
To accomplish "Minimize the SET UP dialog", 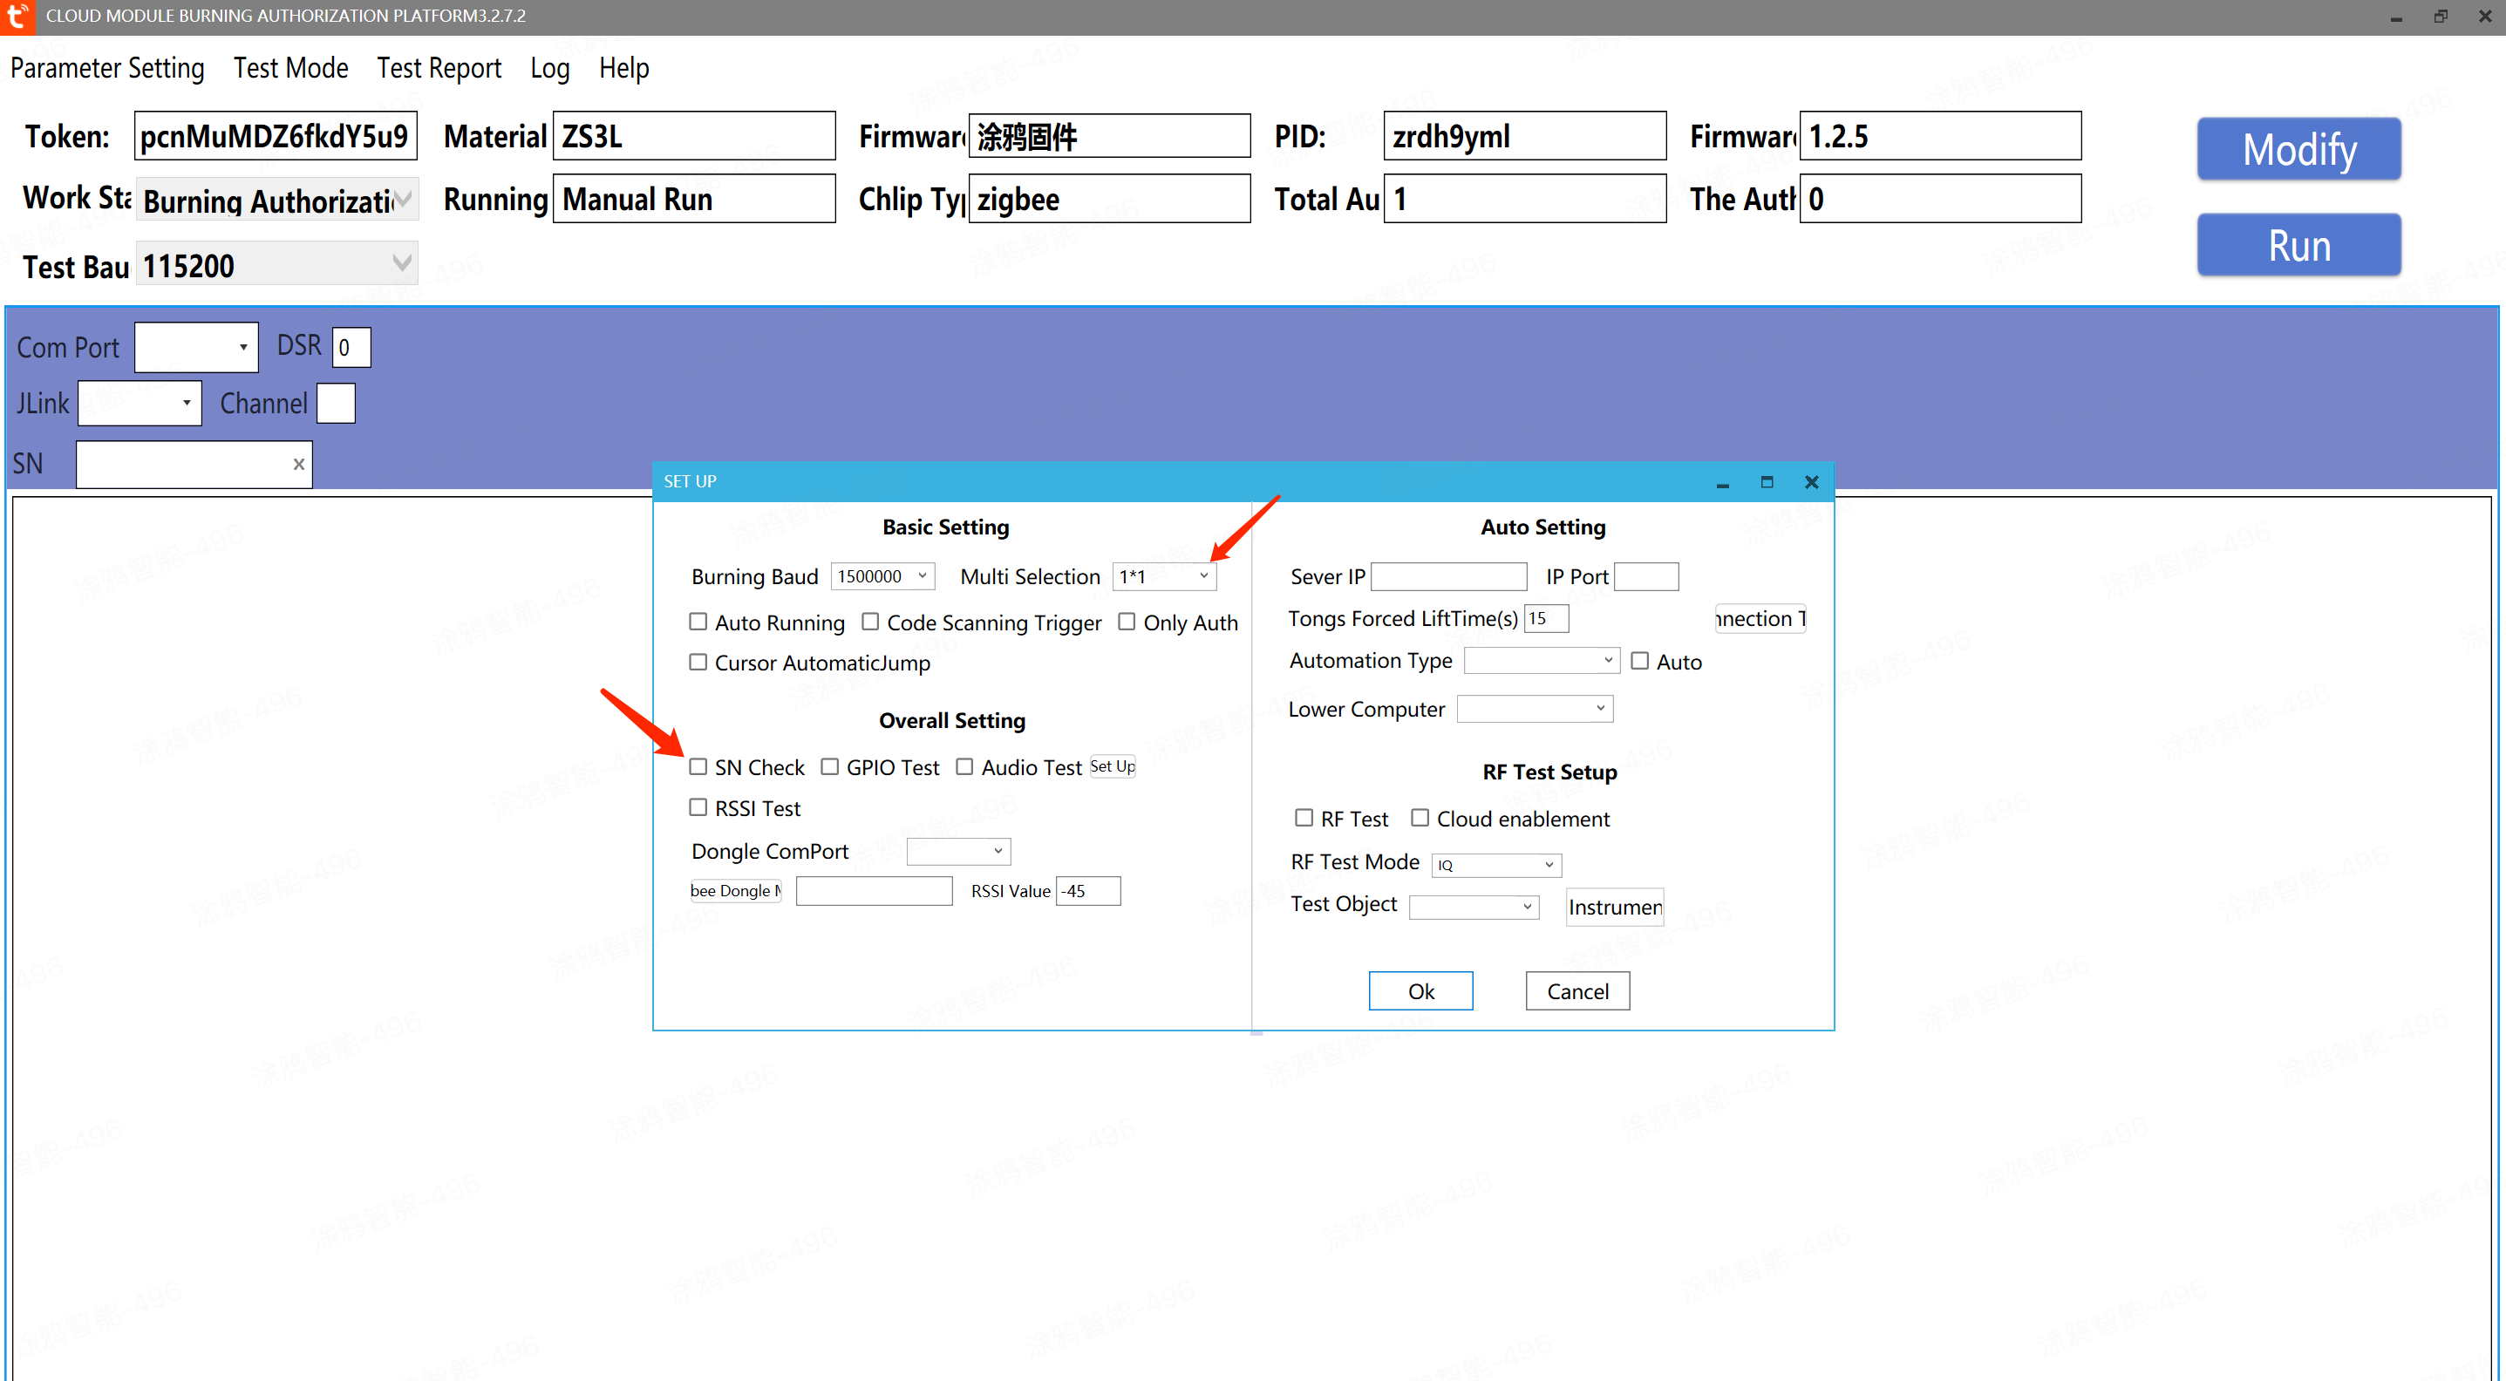I will (1722, 482).
